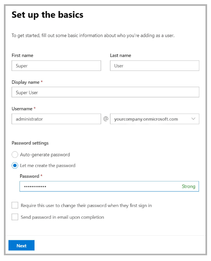Tick Send password in email upon completion
This screenshot has width=211, height=261.
tap(15, 217)
